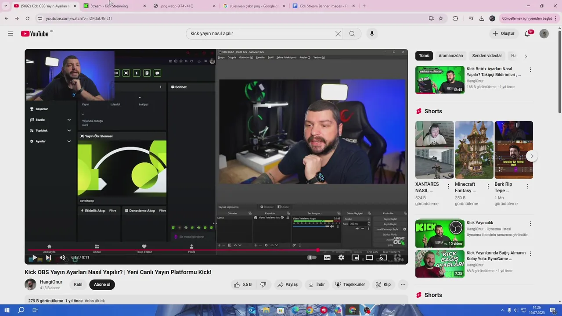Viewport: 562px width, 316px height.
Task: Click the #obs hashtag
Action: click(89, 301)
